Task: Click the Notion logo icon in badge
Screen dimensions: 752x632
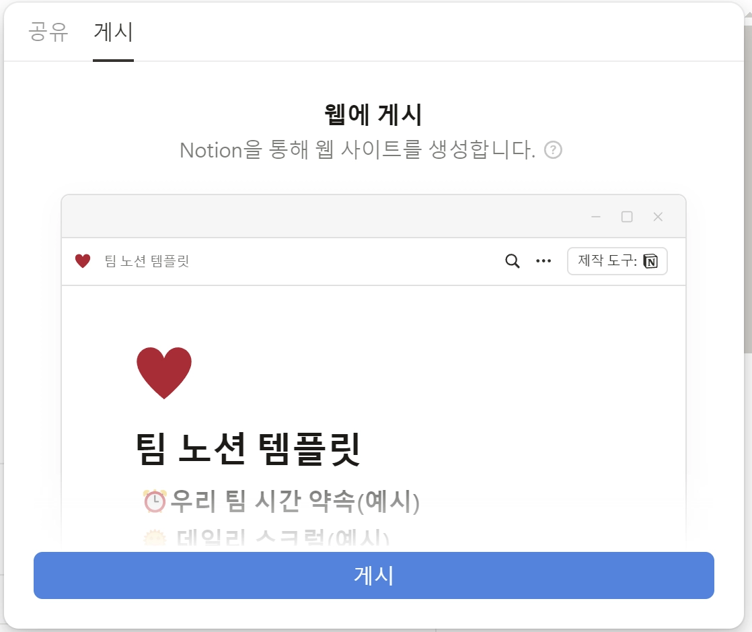Action: click(650, 261)
